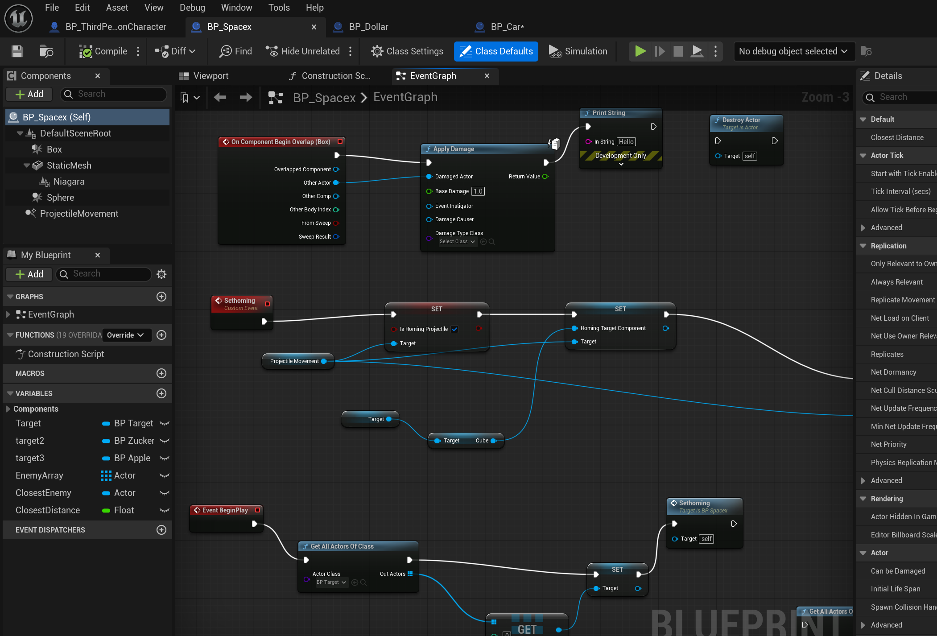Toggle Hide Unrelated nodes
The image size is (937, 636).
[x=303, y=51]
